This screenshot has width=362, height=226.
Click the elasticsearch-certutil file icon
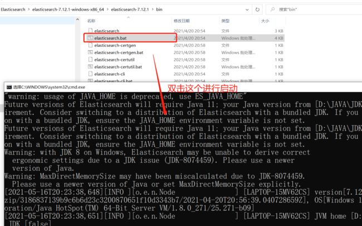pyautogui.click(x=90, y=60)
